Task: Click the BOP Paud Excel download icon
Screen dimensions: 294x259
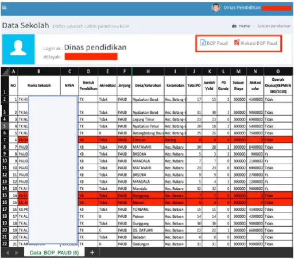Action: pos(203,42)
